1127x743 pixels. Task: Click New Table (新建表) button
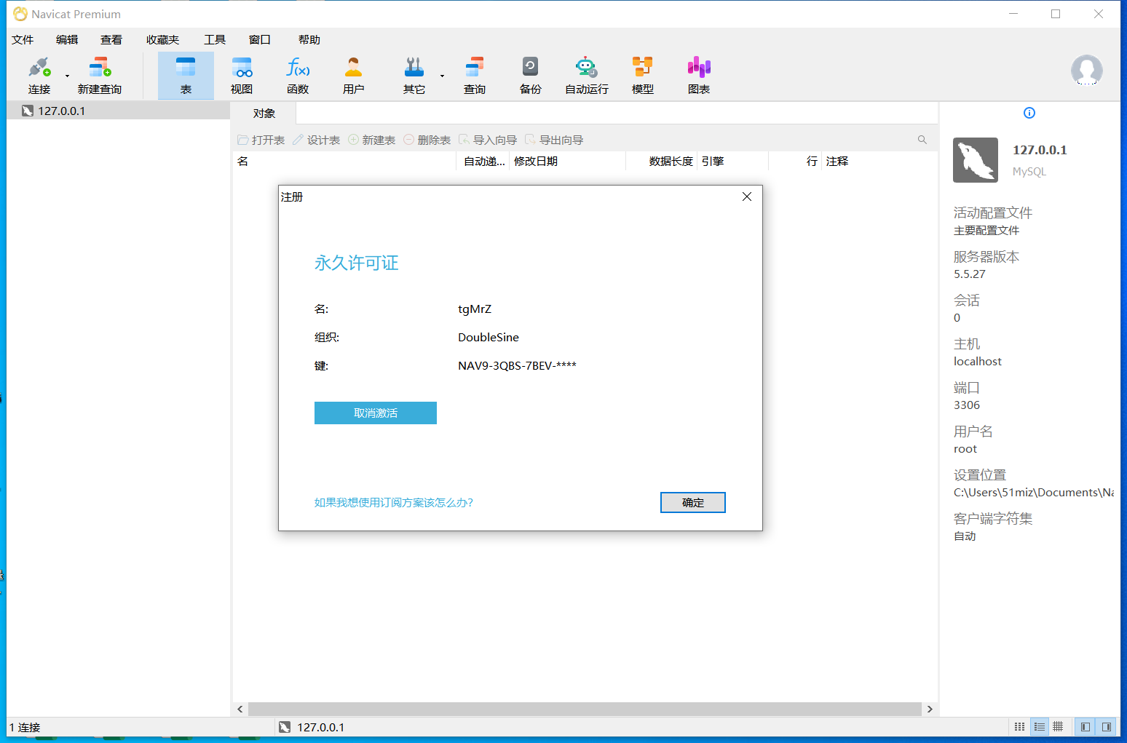pos(372,140)
